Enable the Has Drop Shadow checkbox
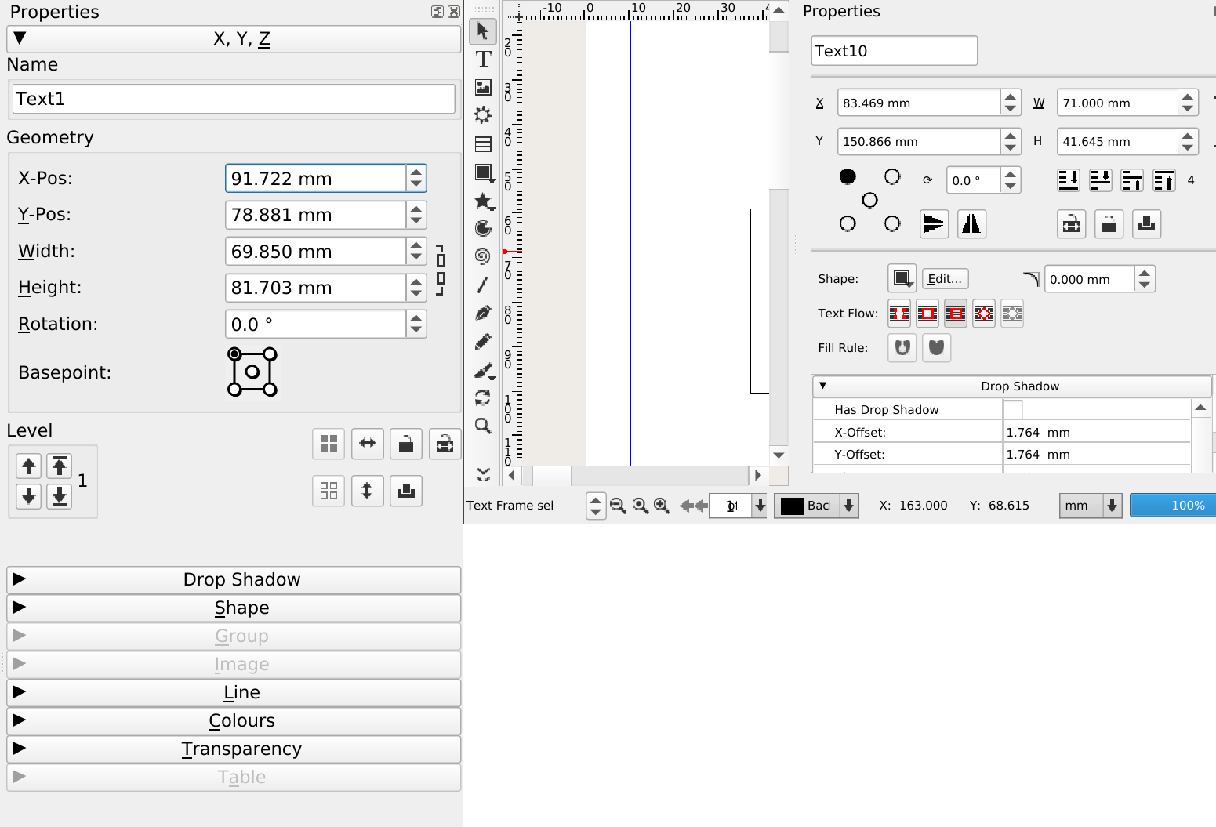This screenshot has width=1216, height=827. click(1012, 410)
